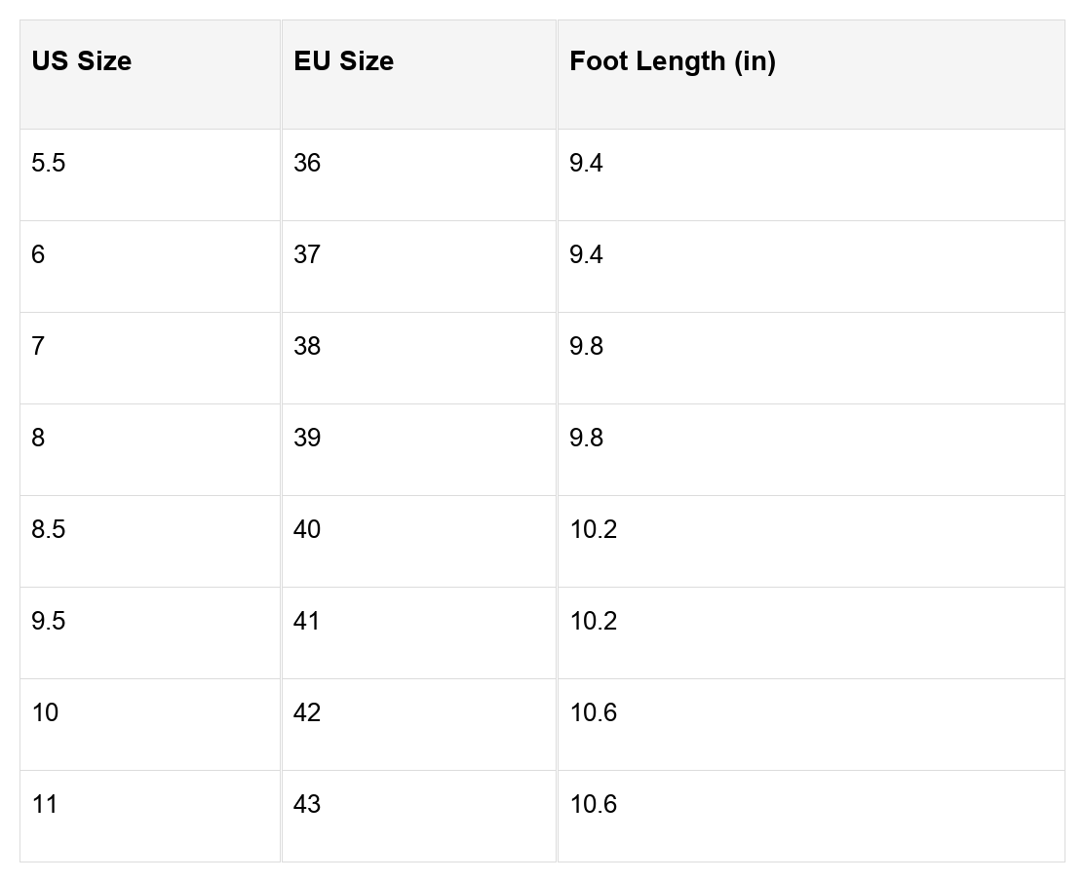
Task: Click foot length 9.4 in the EU 37 row
Action: (x=811, y=267)
